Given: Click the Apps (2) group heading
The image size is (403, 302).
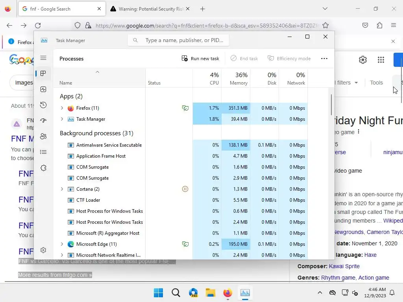Looking at the screenshot, I should tap(71, 96).
